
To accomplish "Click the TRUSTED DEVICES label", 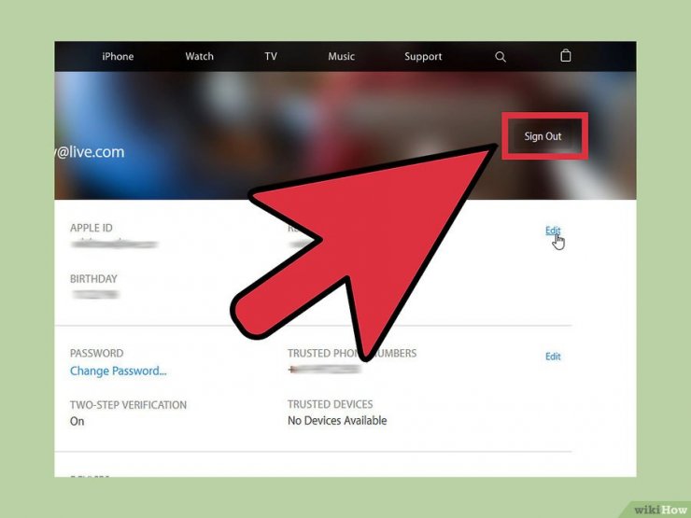I will (330, 404).
